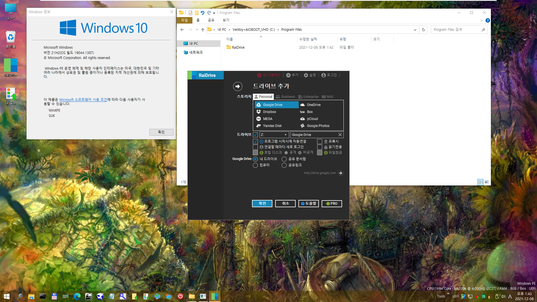Clear the Google Drive name field
537x302 pixels.
[340, 135]
